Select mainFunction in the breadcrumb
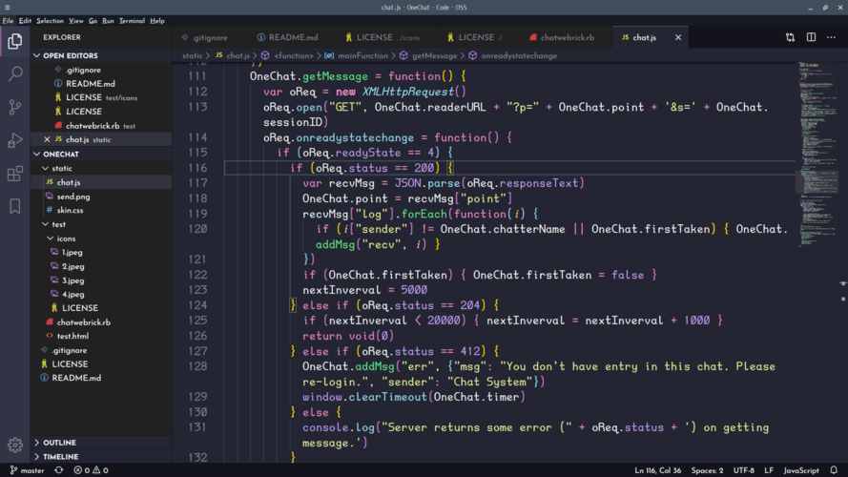The height and width of the screenshot is (477, 848). point(362,55)
